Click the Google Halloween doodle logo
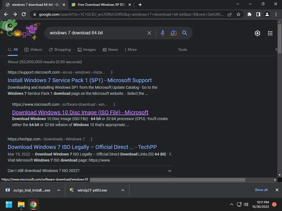Viewport: 282px width, 211px height. point(20,30)
